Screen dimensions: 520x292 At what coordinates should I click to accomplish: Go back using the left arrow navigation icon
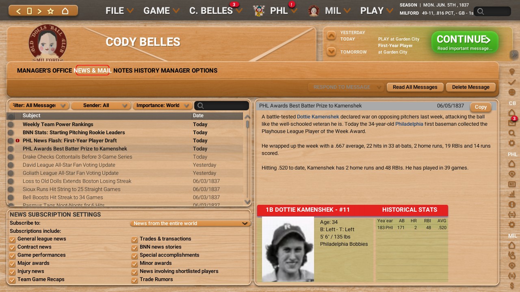[18, 11]
